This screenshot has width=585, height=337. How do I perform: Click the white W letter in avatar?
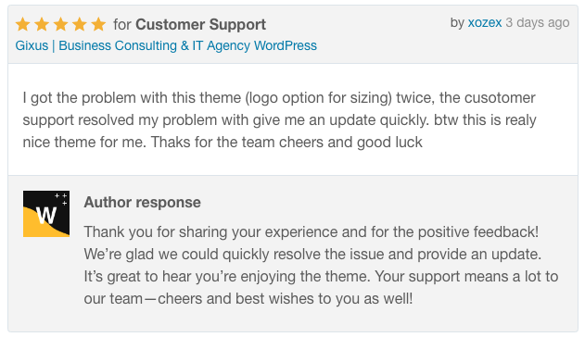(46, 216)
